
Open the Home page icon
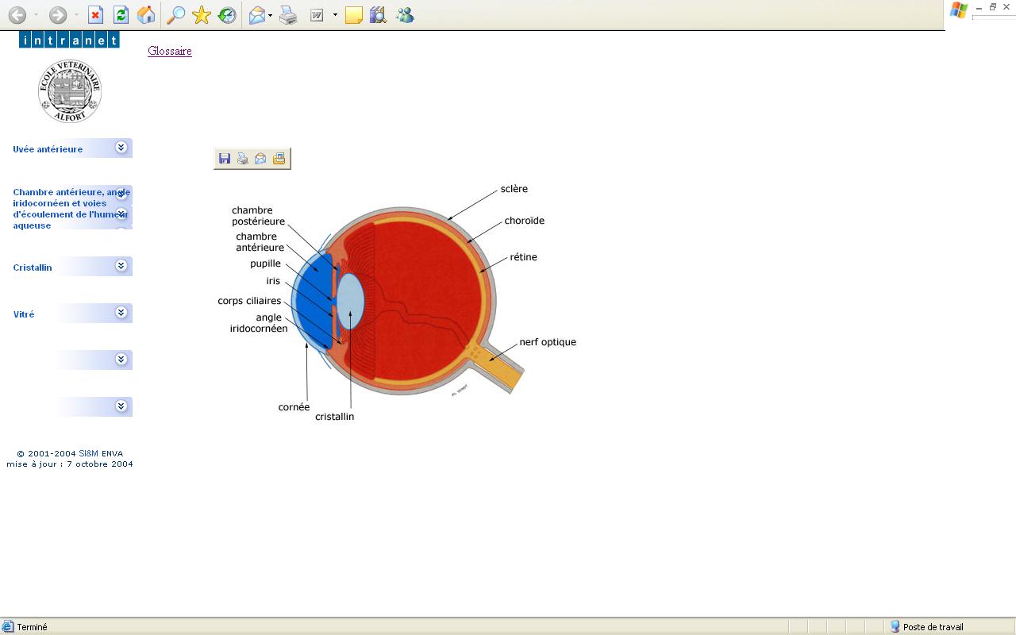tap(146, 15)
